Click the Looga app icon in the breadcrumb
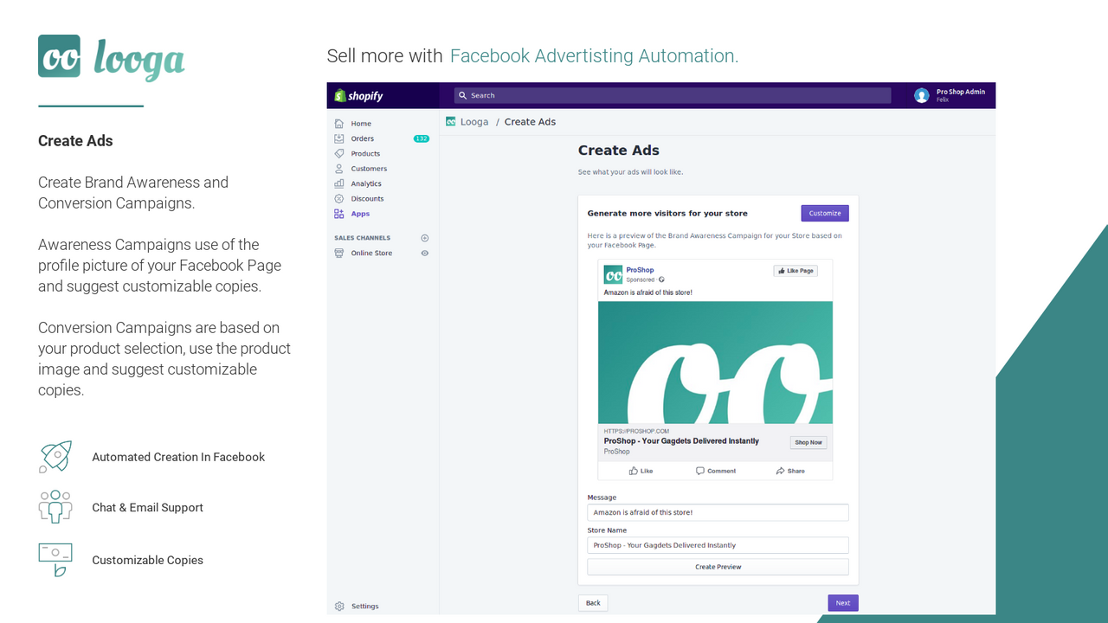1108x623 pixels. point(451,122)
